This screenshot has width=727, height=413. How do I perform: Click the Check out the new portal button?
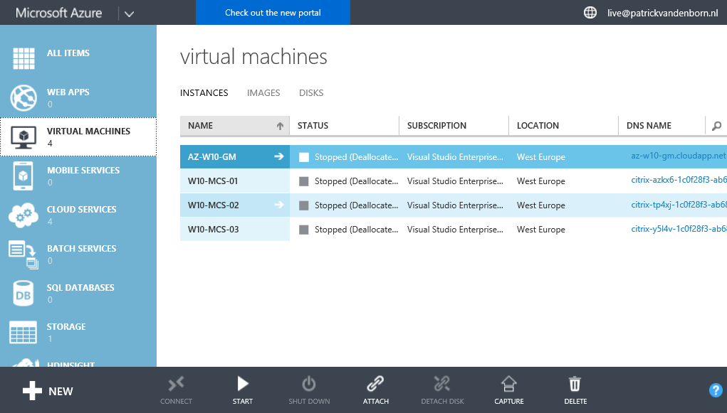(x=273, y=12)
